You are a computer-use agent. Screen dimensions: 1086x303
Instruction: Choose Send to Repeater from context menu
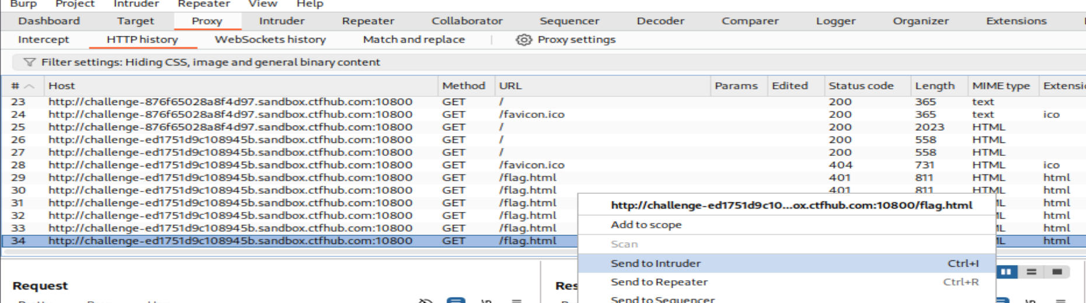659,282
